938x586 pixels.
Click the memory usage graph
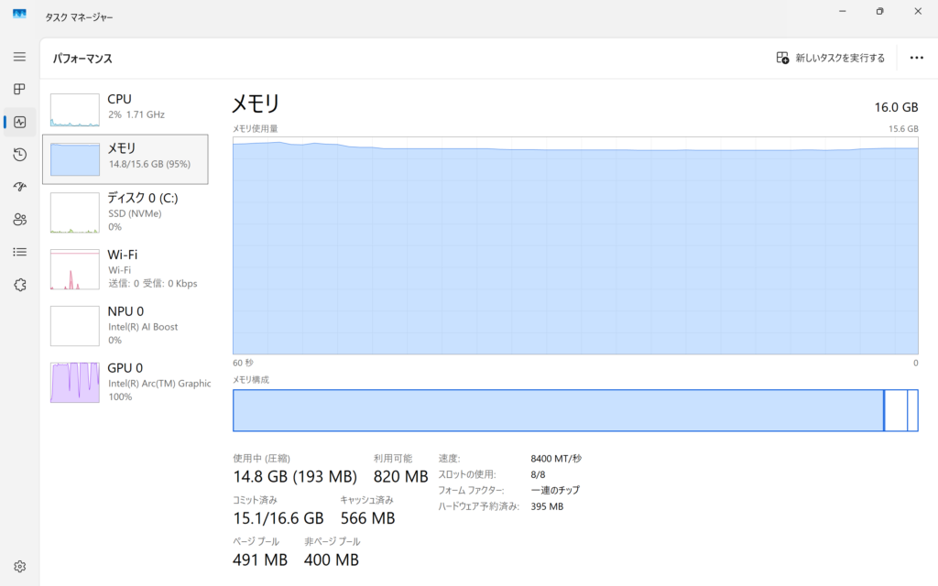pos(575,245)
